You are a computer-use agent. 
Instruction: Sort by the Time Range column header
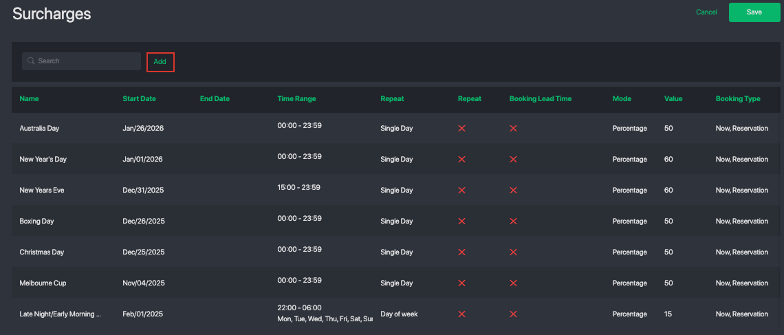296,99
